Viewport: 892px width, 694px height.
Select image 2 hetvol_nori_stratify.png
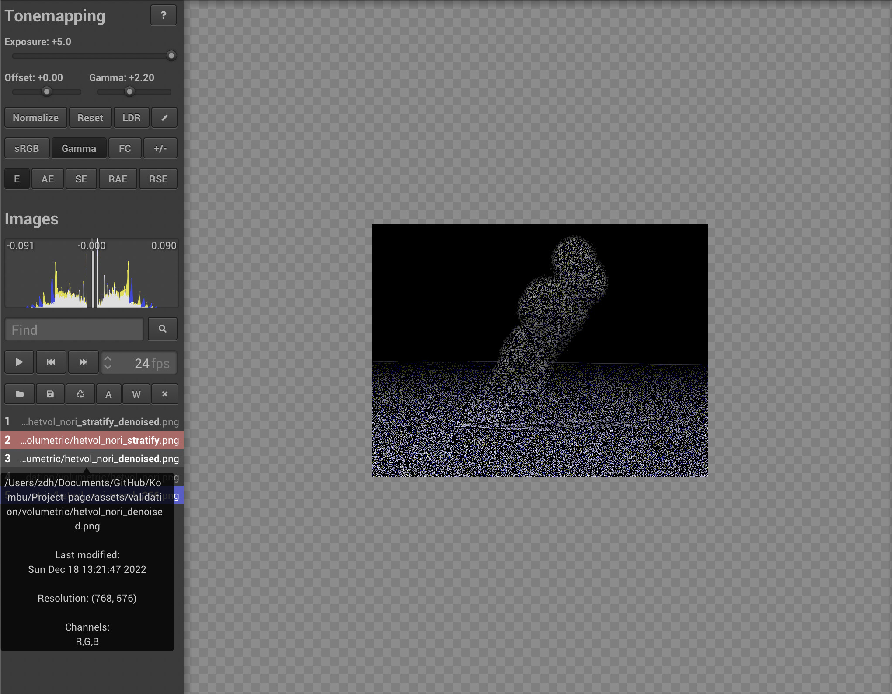tap(92, 440)
